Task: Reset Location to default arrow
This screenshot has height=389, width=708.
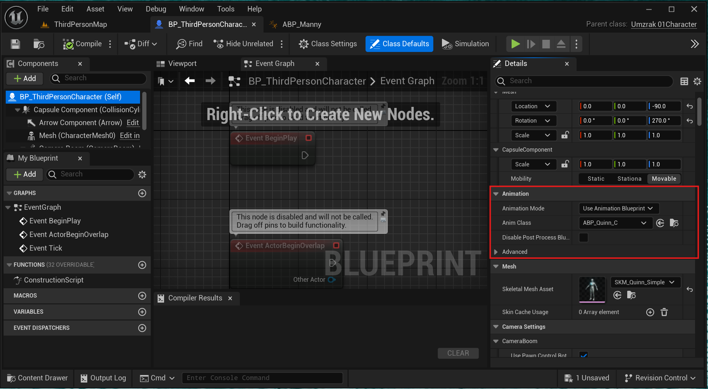Action: [690, 106]
